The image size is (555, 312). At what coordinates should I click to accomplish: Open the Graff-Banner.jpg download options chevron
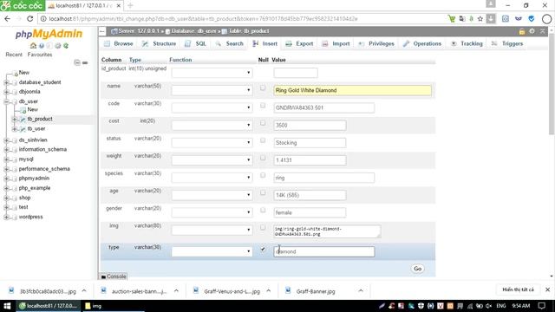click(361, 291)
